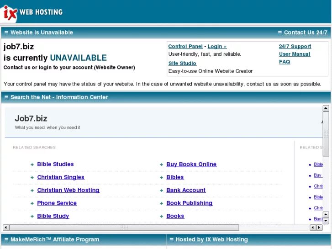Screen dimensions: 332x249
Task: Click the Bank Account link
Action: 186,190
